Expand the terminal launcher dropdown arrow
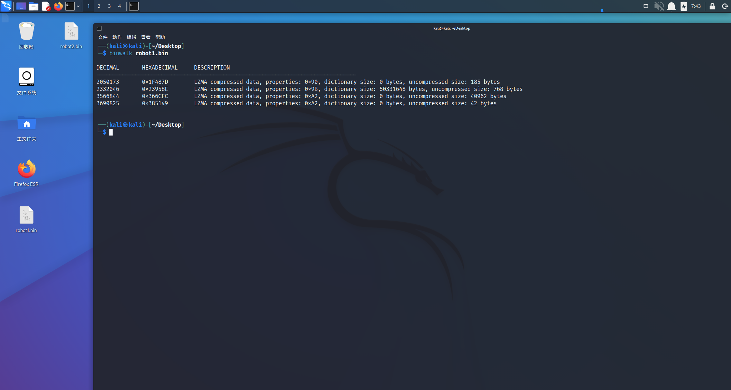 coord(78,6)
